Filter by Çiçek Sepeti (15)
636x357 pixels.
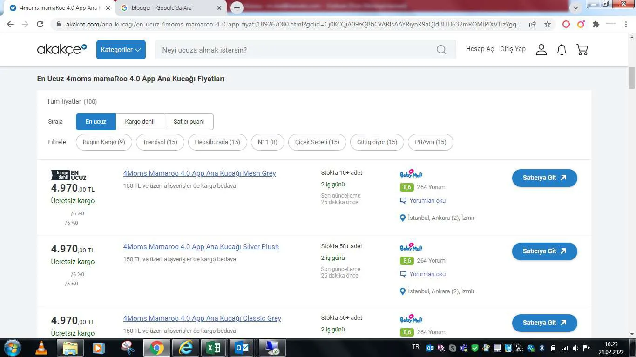click(x=317, y=142)
